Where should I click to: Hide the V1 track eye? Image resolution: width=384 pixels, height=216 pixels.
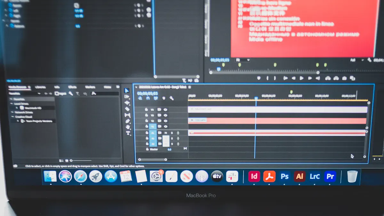(x=165, y=127)
